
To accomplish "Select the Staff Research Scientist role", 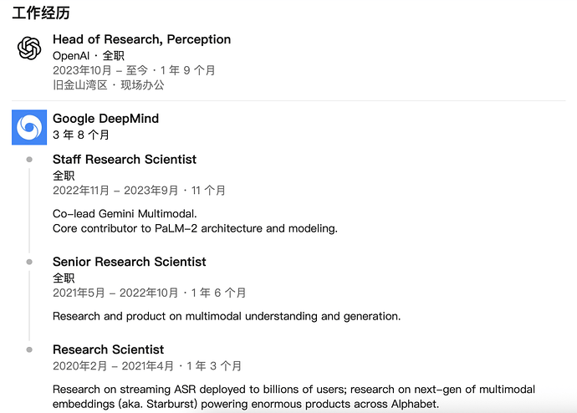I will 125,159.
